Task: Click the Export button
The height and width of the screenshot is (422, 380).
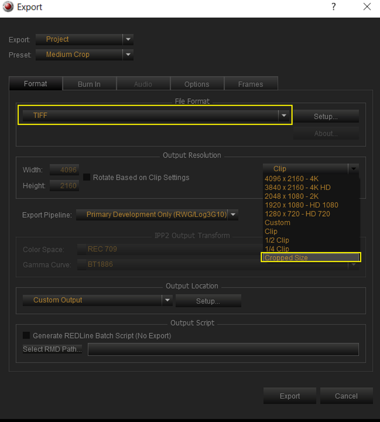Action: tap(290, 396)
